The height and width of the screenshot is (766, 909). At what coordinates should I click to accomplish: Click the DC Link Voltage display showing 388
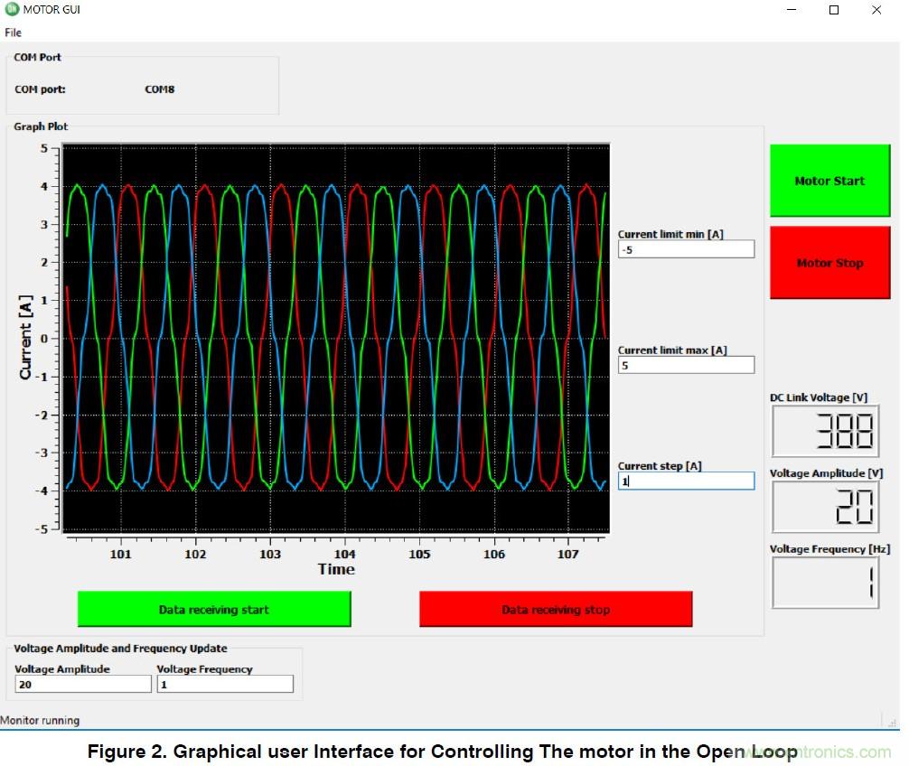tap(825, 431)
